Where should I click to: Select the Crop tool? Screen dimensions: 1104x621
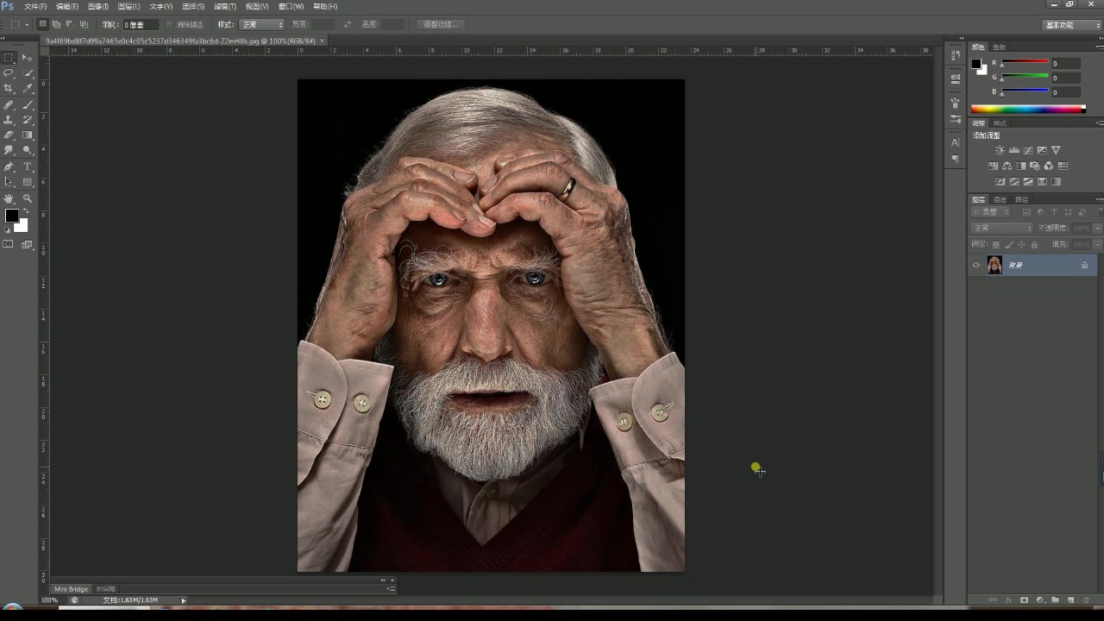(9, 89)
